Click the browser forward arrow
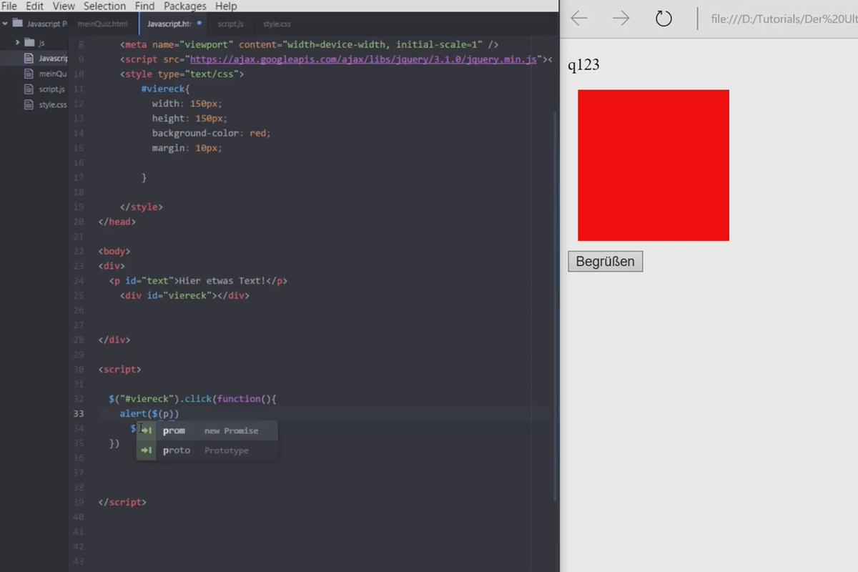The height and width of the screenshot is (572, 858). coord(621,19)
